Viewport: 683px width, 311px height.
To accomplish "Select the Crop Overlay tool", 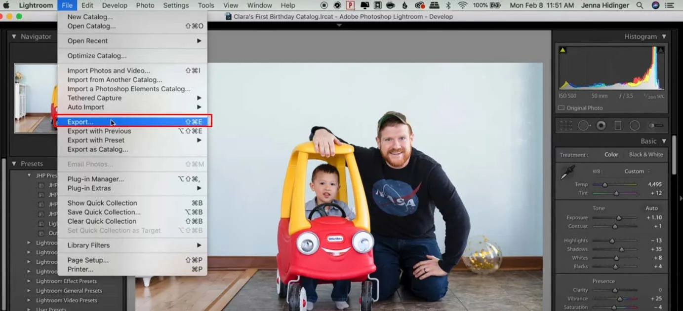I will (x=566, y=126).
